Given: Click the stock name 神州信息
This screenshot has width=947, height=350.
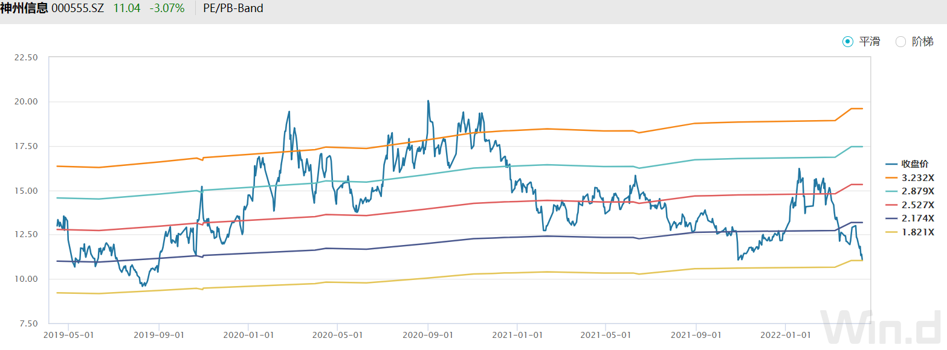Looking at the screenshot, I should pyautogui.click(x=24, y=9).
